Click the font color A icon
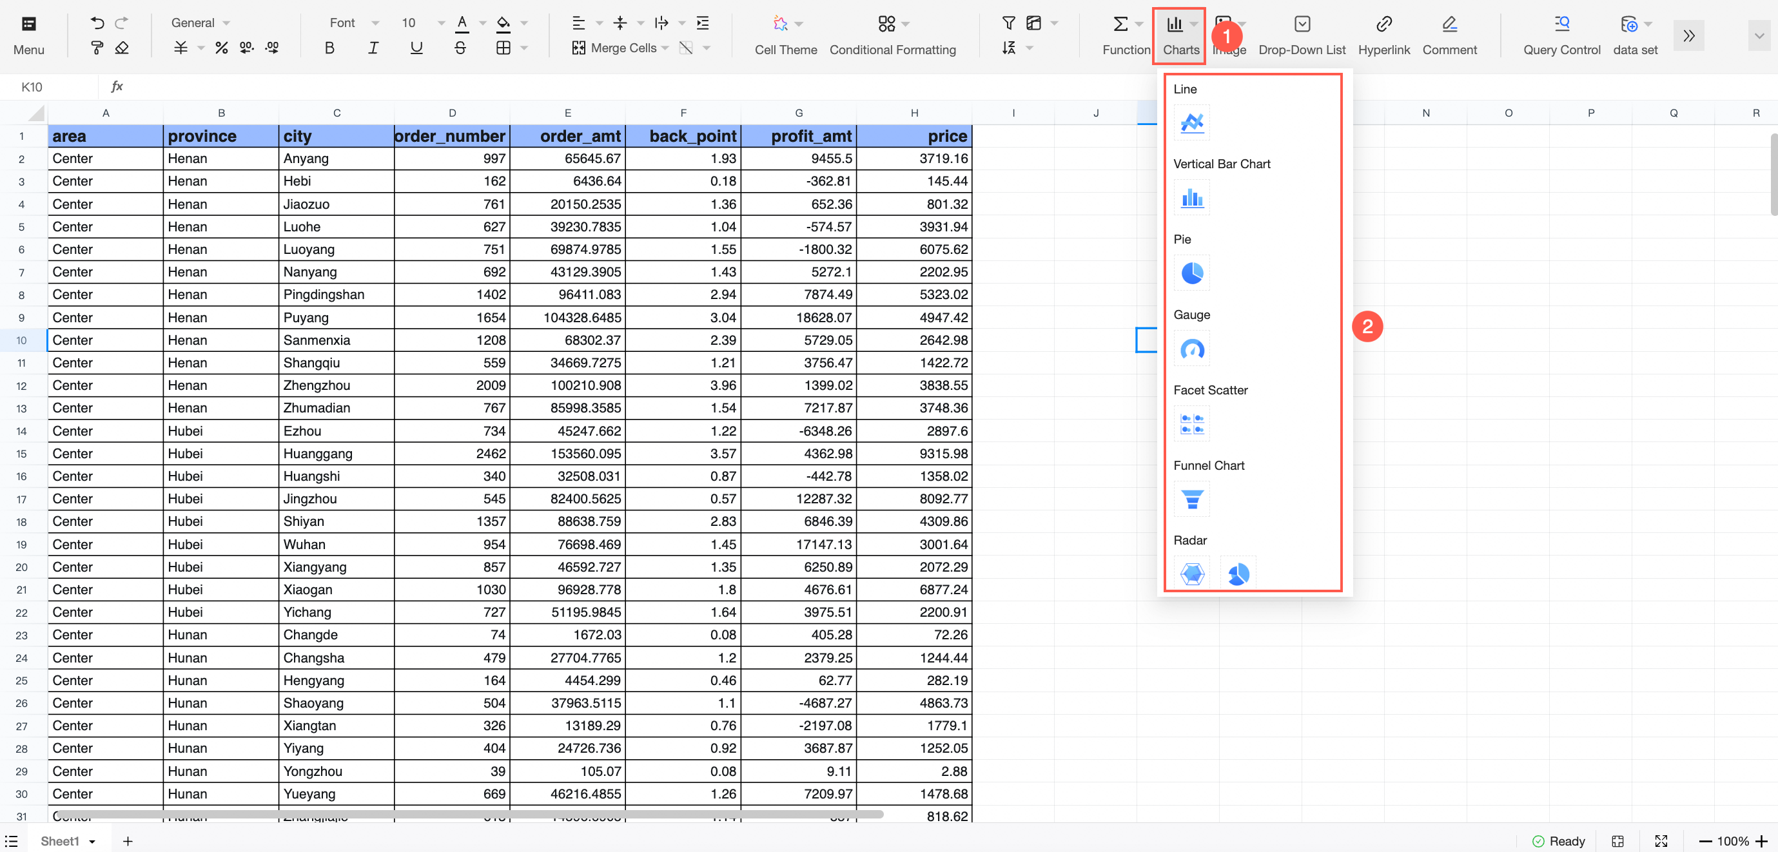Image resolution: width=1778 pixels, height=852 pixels. 462,23
